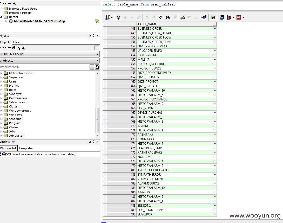Screen dimensions: 283x223
Task: Select the Window list tab
Action: pyautogui.click(x=8, y=148)
